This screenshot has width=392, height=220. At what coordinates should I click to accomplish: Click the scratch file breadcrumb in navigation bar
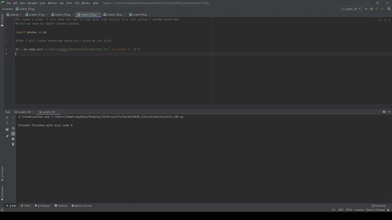[x=25, y=9]
